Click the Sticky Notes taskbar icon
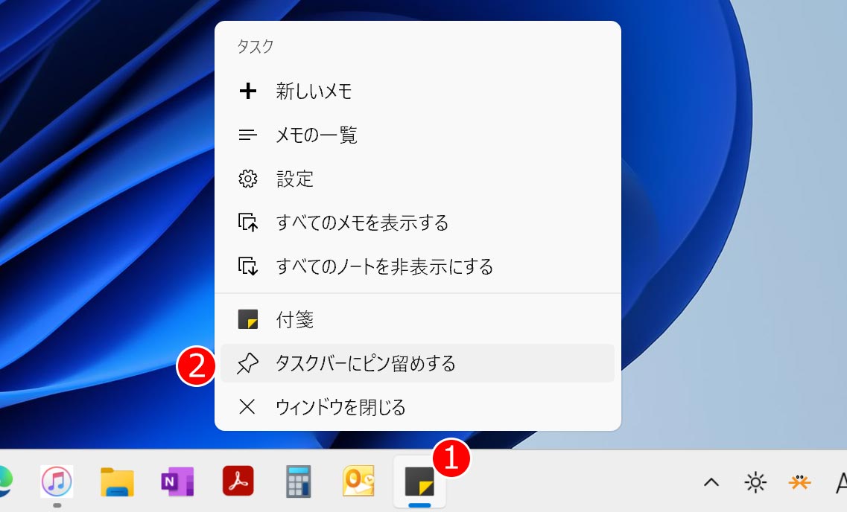Screen dimensions: 847x512 (419, 482)
